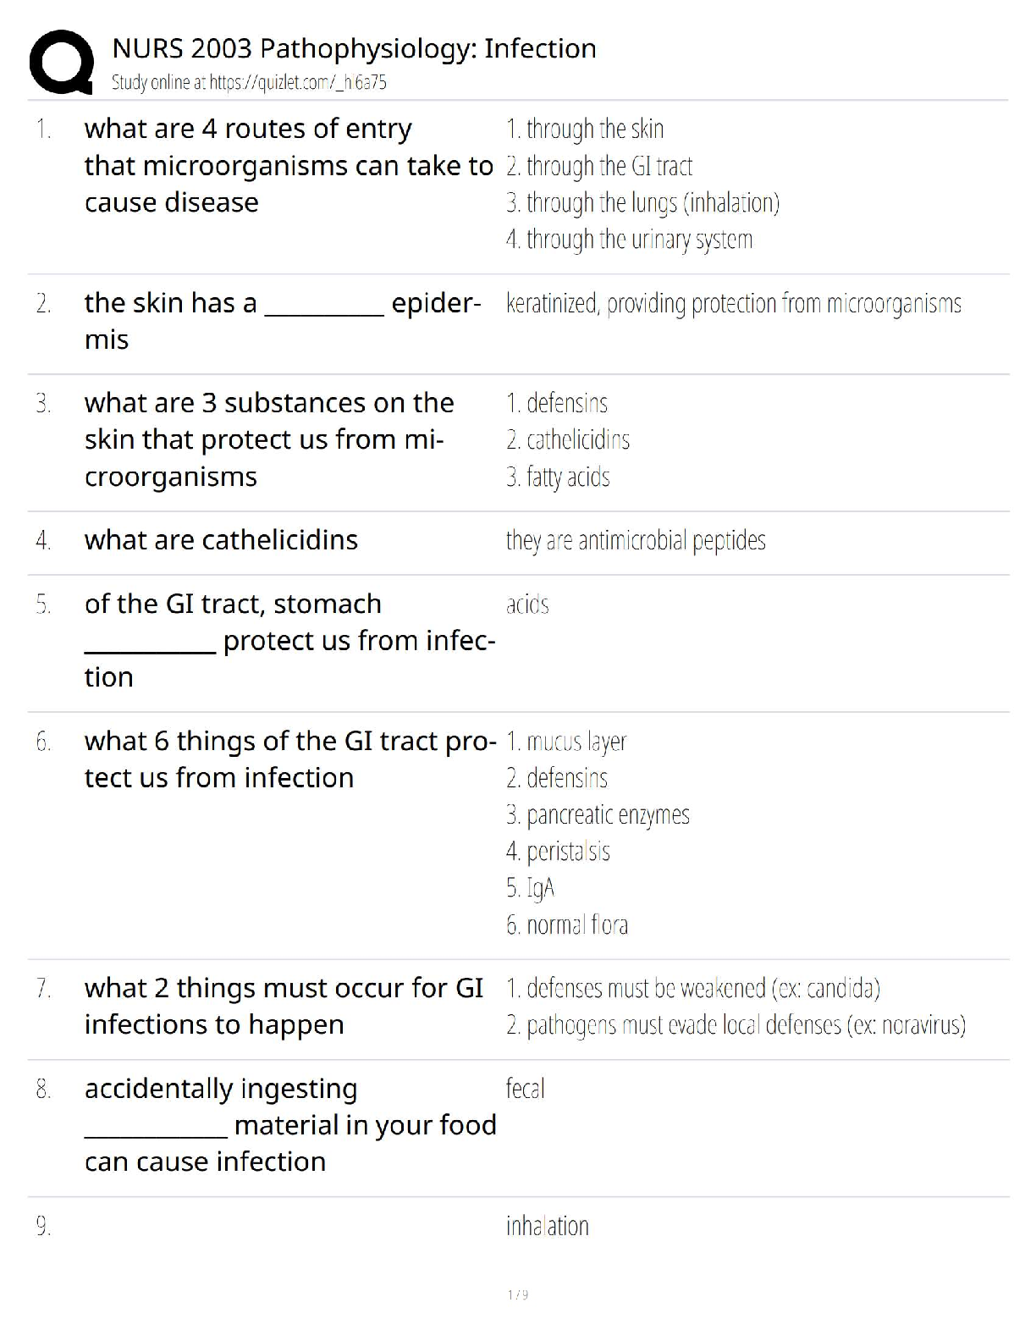Click the answer 'acids' for item 5

pos(527,605)
